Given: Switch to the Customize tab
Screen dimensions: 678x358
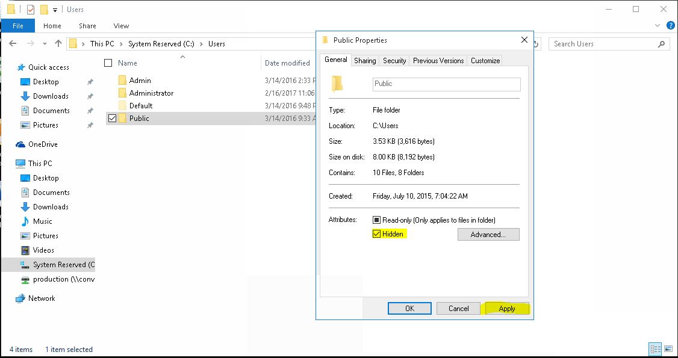Looking at the screenshot, I should pyautogui.click(x=485, y=61).
